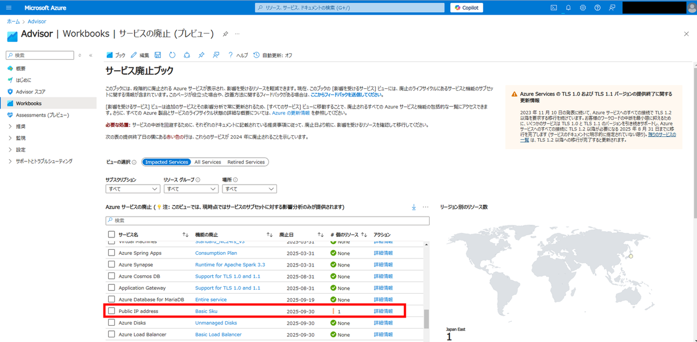697x342 pixels.
Task: Close the Advisor blade with the X
Action: pyautogui.click(x=686, y=34)
